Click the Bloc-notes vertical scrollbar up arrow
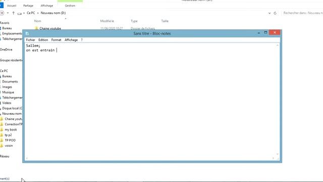Viewport: 323px width, 182px height. 278,45
